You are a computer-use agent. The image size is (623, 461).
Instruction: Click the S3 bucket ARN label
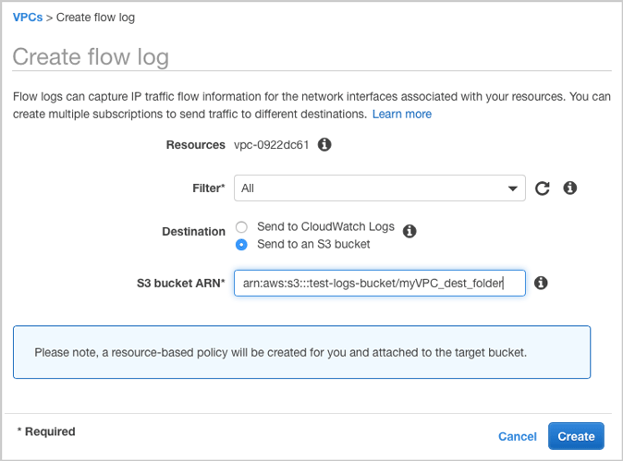pyautogui.click(x=181, y=283)
